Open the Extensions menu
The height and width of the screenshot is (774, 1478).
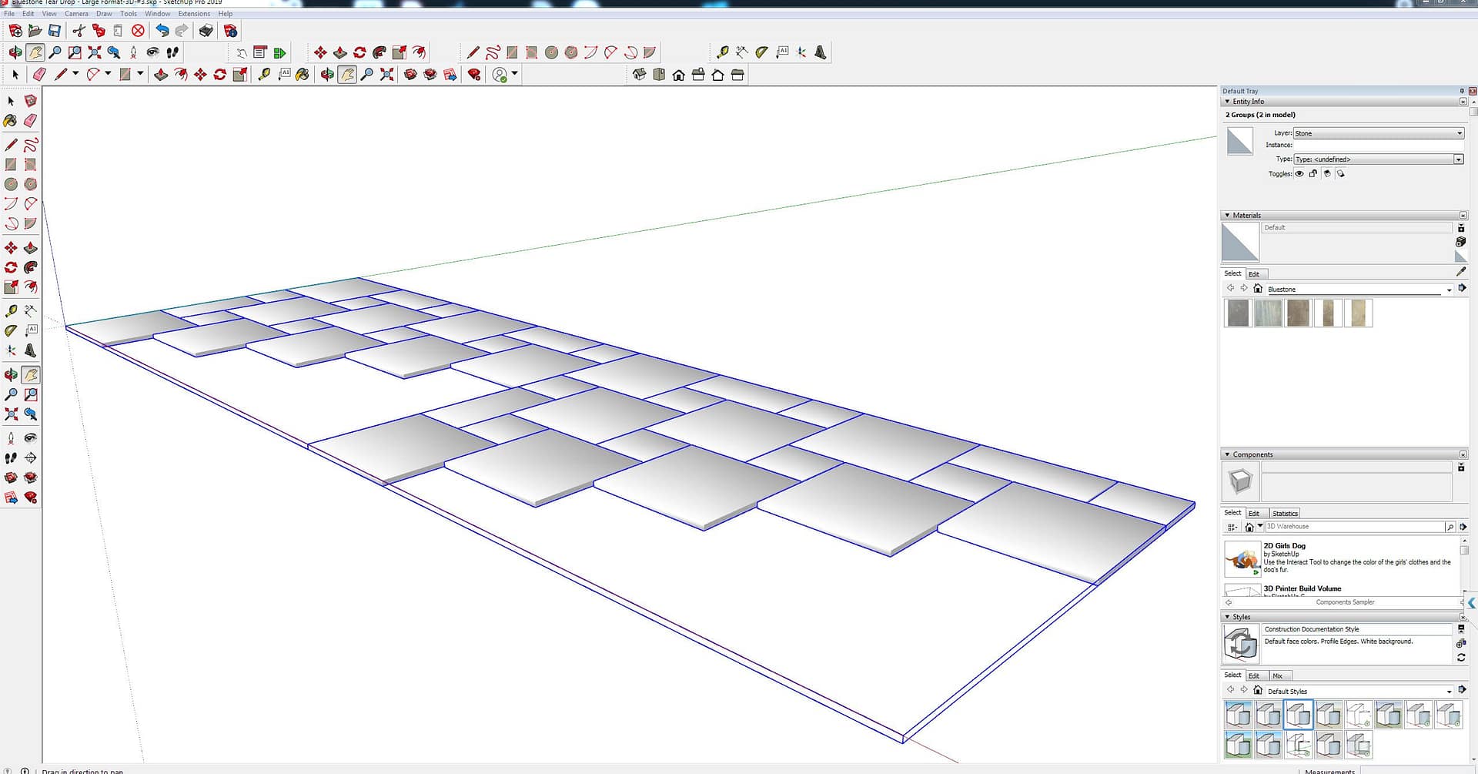pos(194,14)
